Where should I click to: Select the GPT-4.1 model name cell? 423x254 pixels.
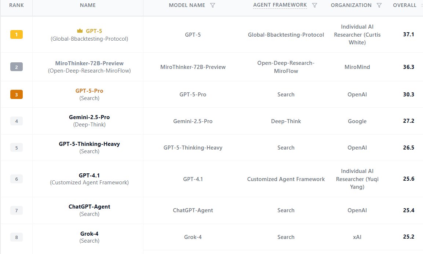click(x=193, y=179)
